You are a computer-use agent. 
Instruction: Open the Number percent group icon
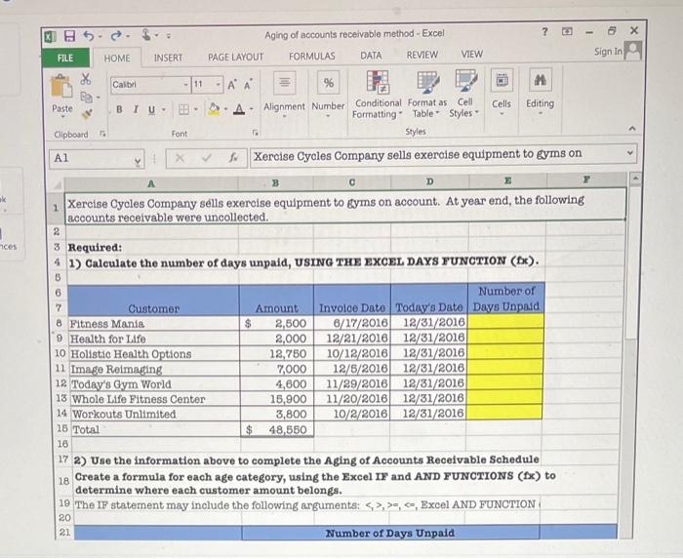pyautogui.click(x=328, y=82)
